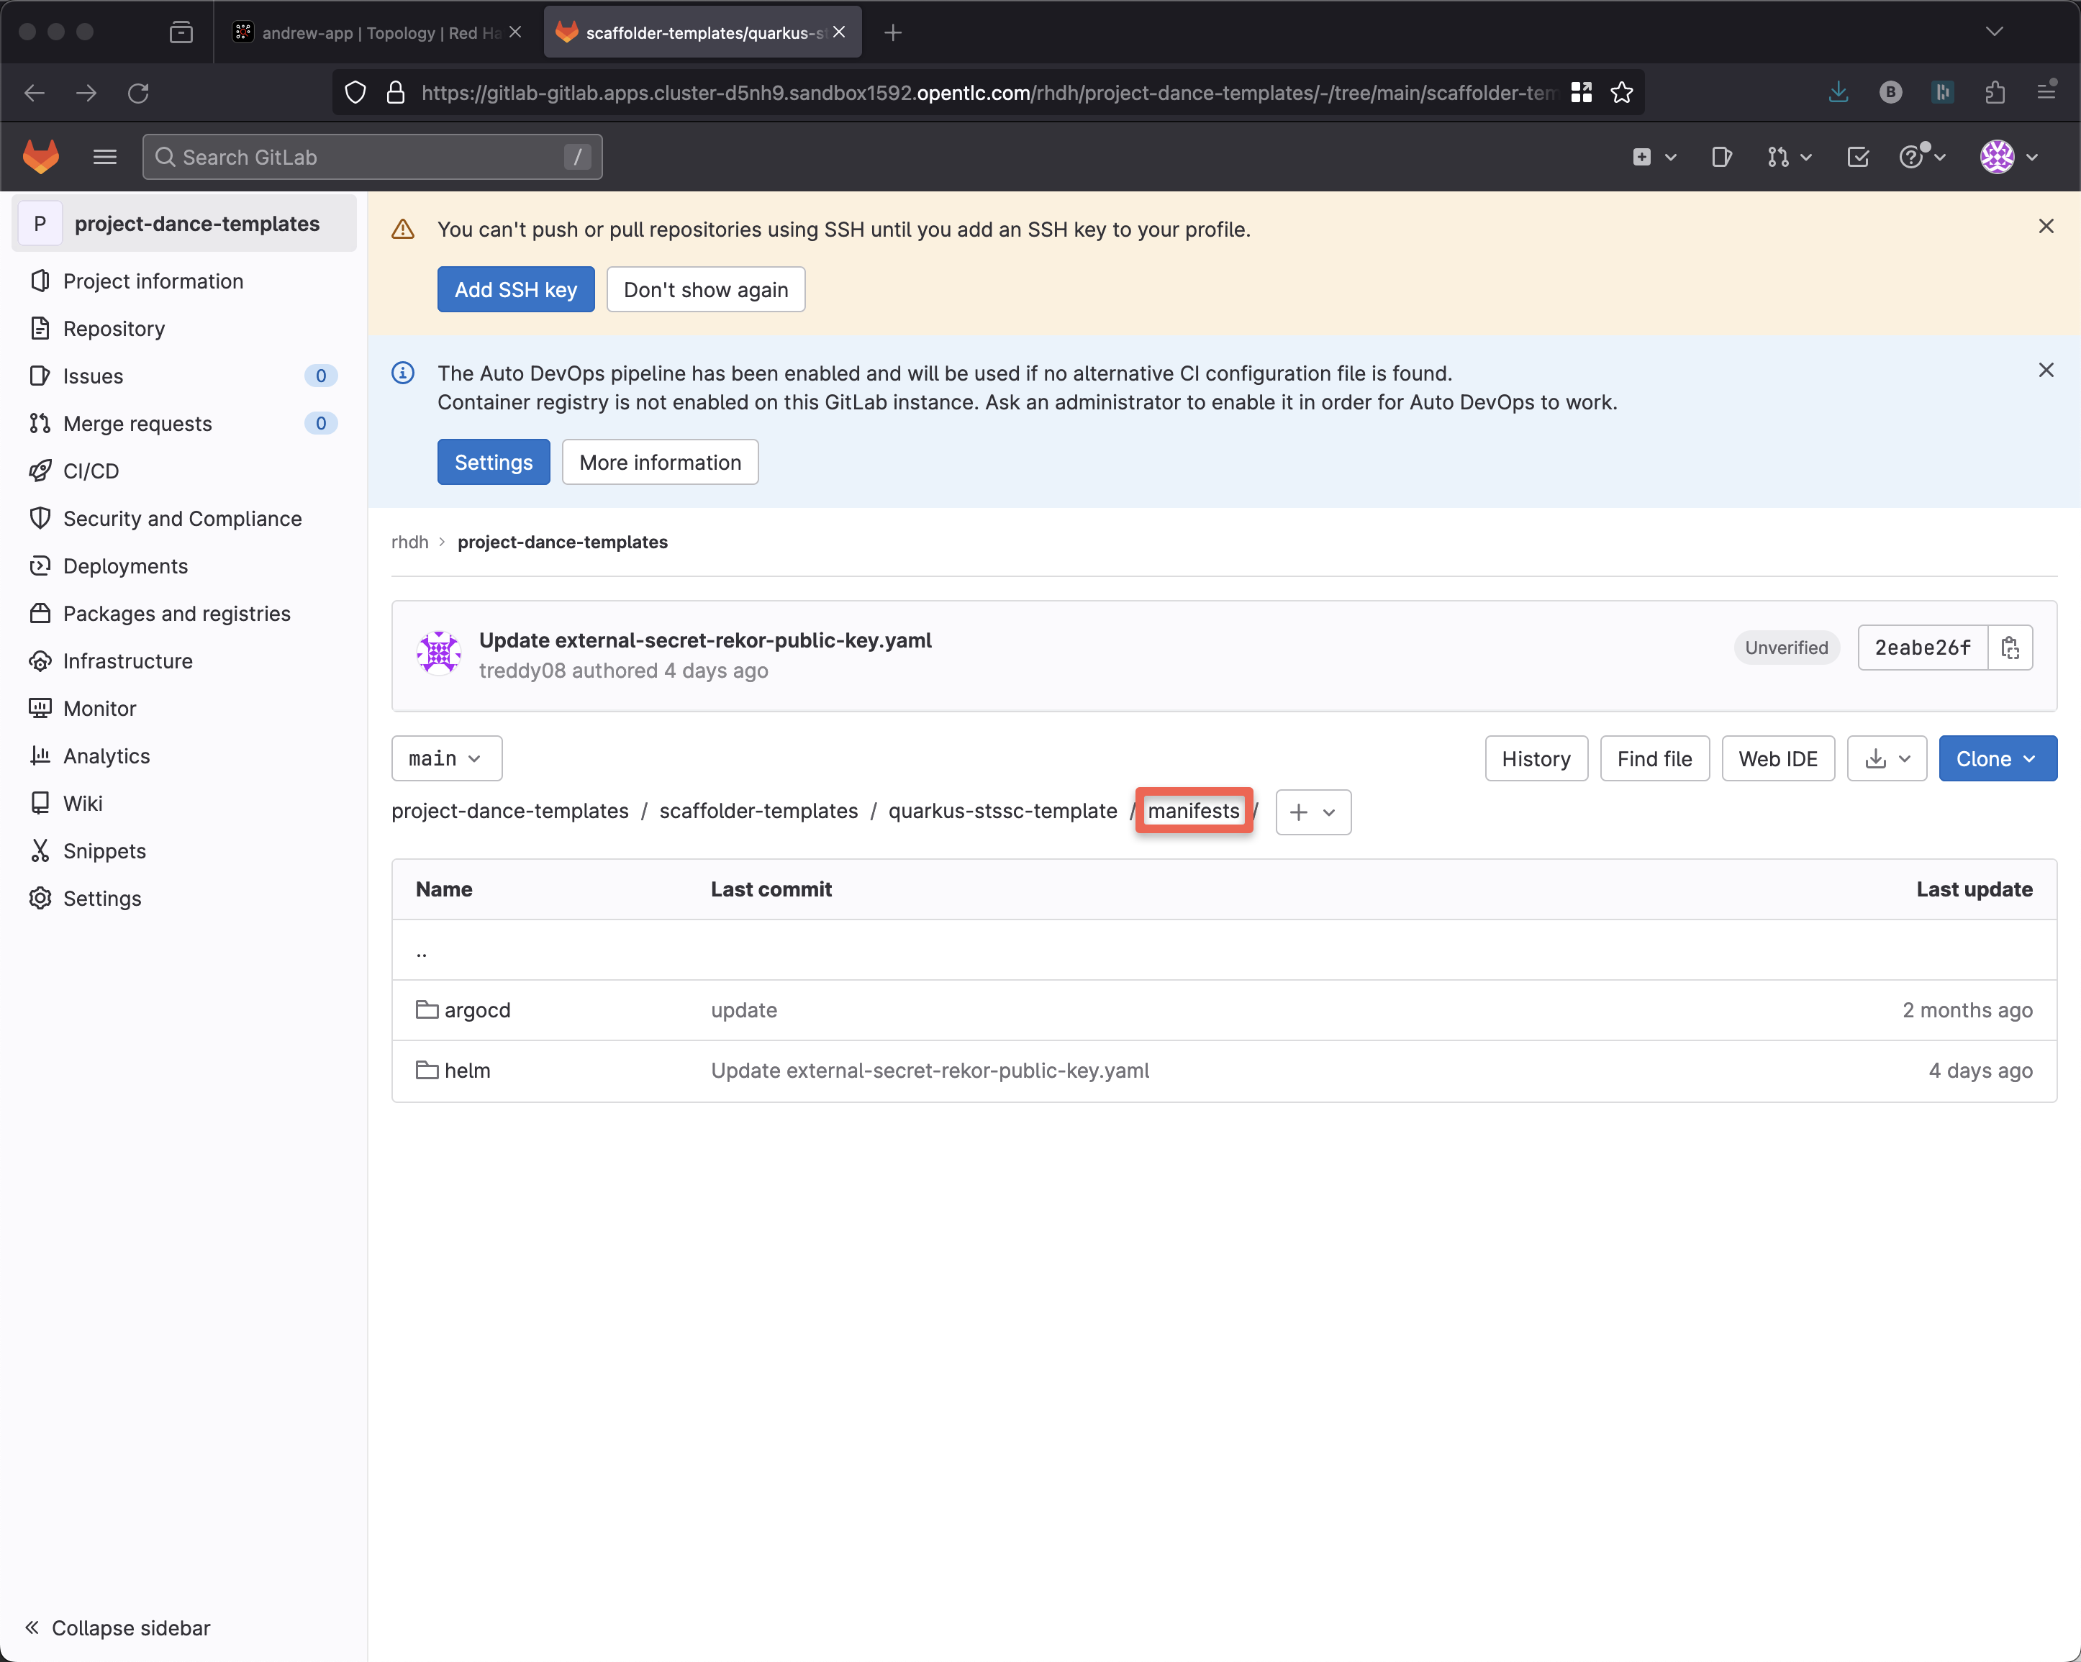Image resolution: width=2081 pixels, height=1662 pixels.
Task: Open CI/CD in the sidebar
Action: tap(91, 471)
